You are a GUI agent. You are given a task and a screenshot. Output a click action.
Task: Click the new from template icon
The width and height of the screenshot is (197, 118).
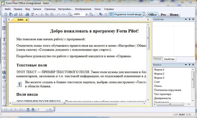(11, 14)
